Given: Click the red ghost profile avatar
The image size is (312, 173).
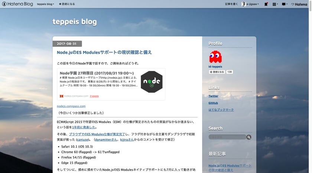Looking at the screenshot, I should (x=215, y=57).
